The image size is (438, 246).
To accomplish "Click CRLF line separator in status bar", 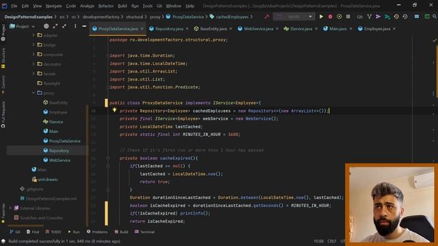I will pos(332,241).
